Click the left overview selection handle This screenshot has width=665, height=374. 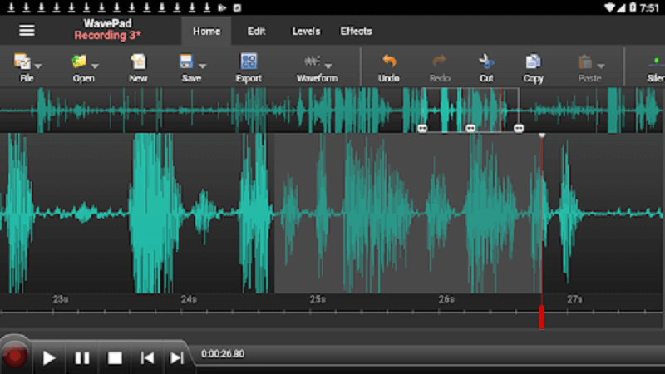pyautogui.click(x=422, y=128)
